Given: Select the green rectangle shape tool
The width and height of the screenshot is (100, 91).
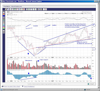Looking at the screenshot, I should coord(15,9).
